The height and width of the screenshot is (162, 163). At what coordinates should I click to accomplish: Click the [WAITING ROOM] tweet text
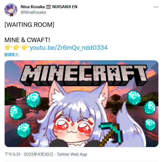click(x=29, y=25)
